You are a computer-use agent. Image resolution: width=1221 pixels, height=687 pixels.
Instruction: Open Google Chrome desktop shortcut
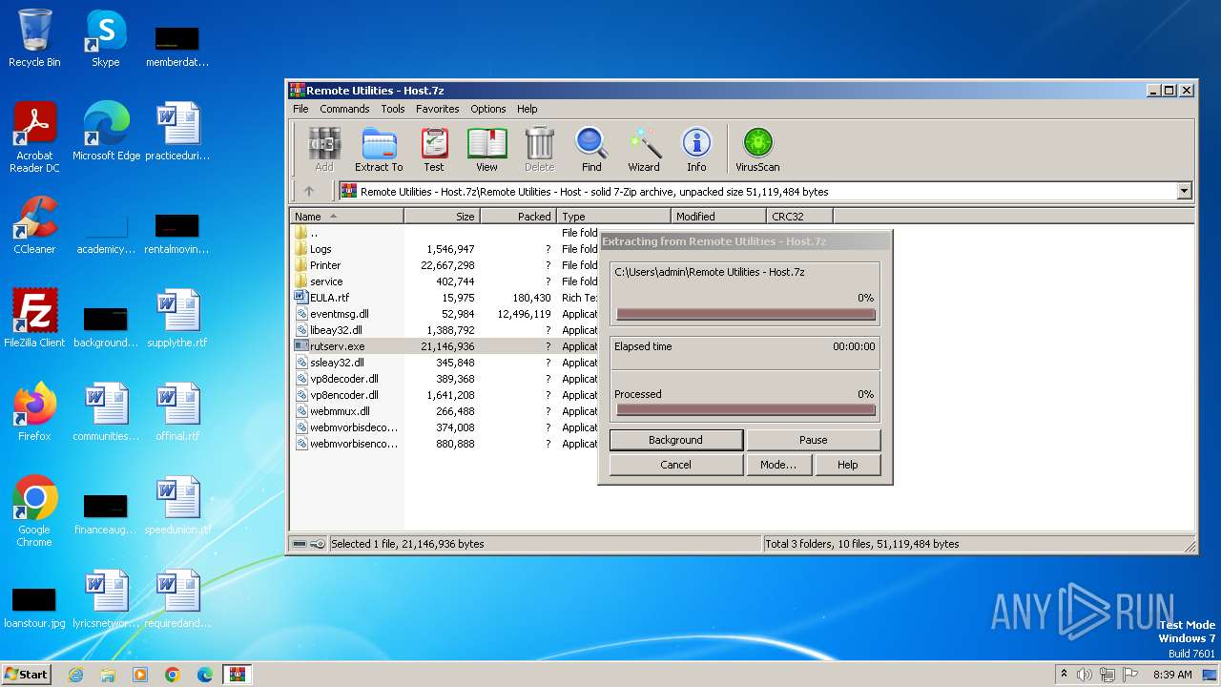(x=34, y=511)
